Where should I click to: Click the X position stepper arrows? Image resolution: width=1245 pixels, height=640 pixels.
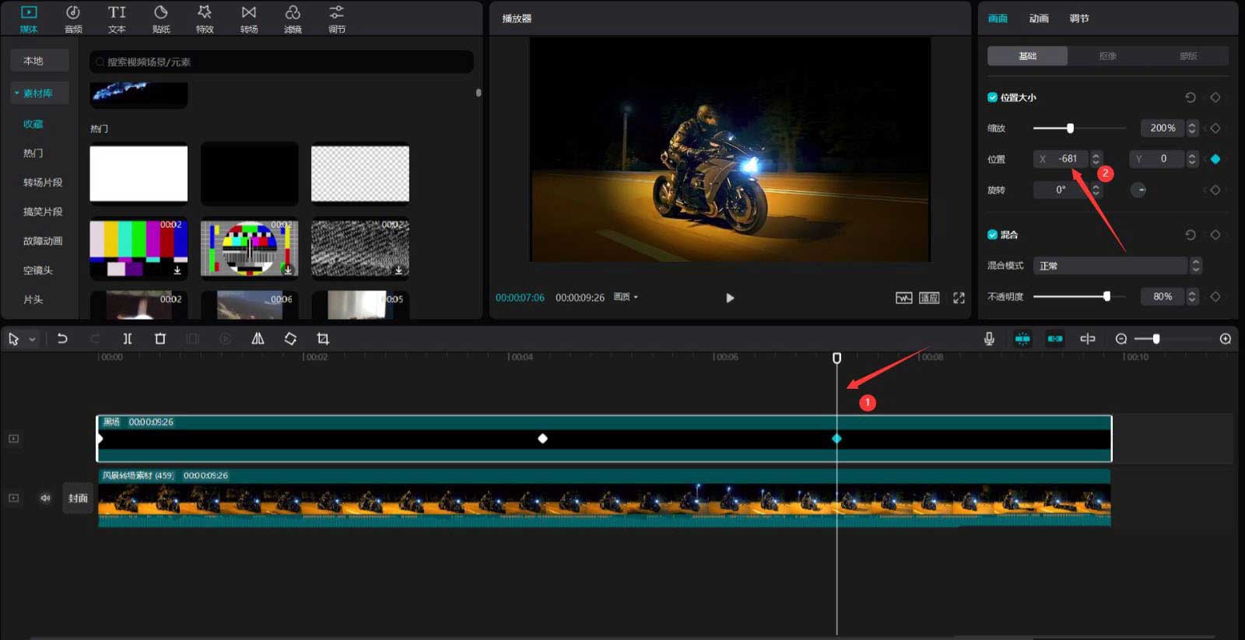(1096, 159)
